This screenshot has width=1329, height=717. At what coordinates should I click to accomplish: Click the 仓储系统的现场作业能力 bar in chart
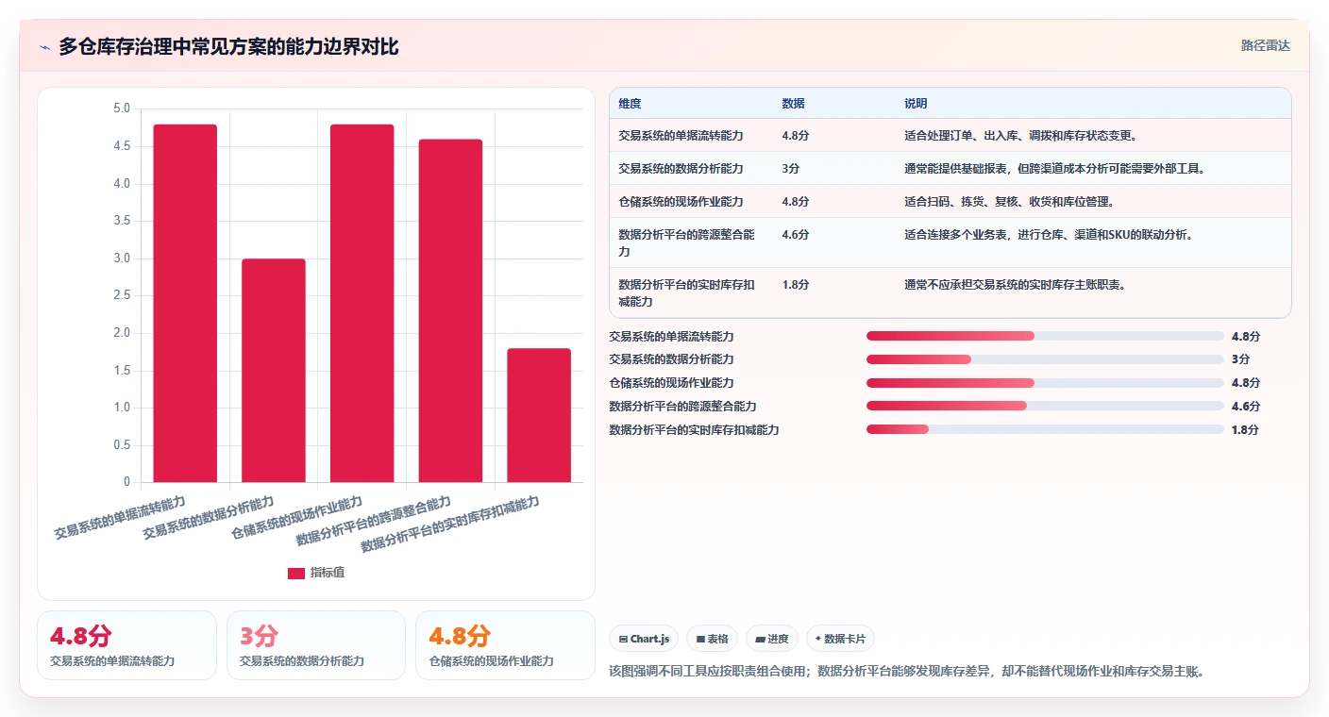tap(362, 303)
